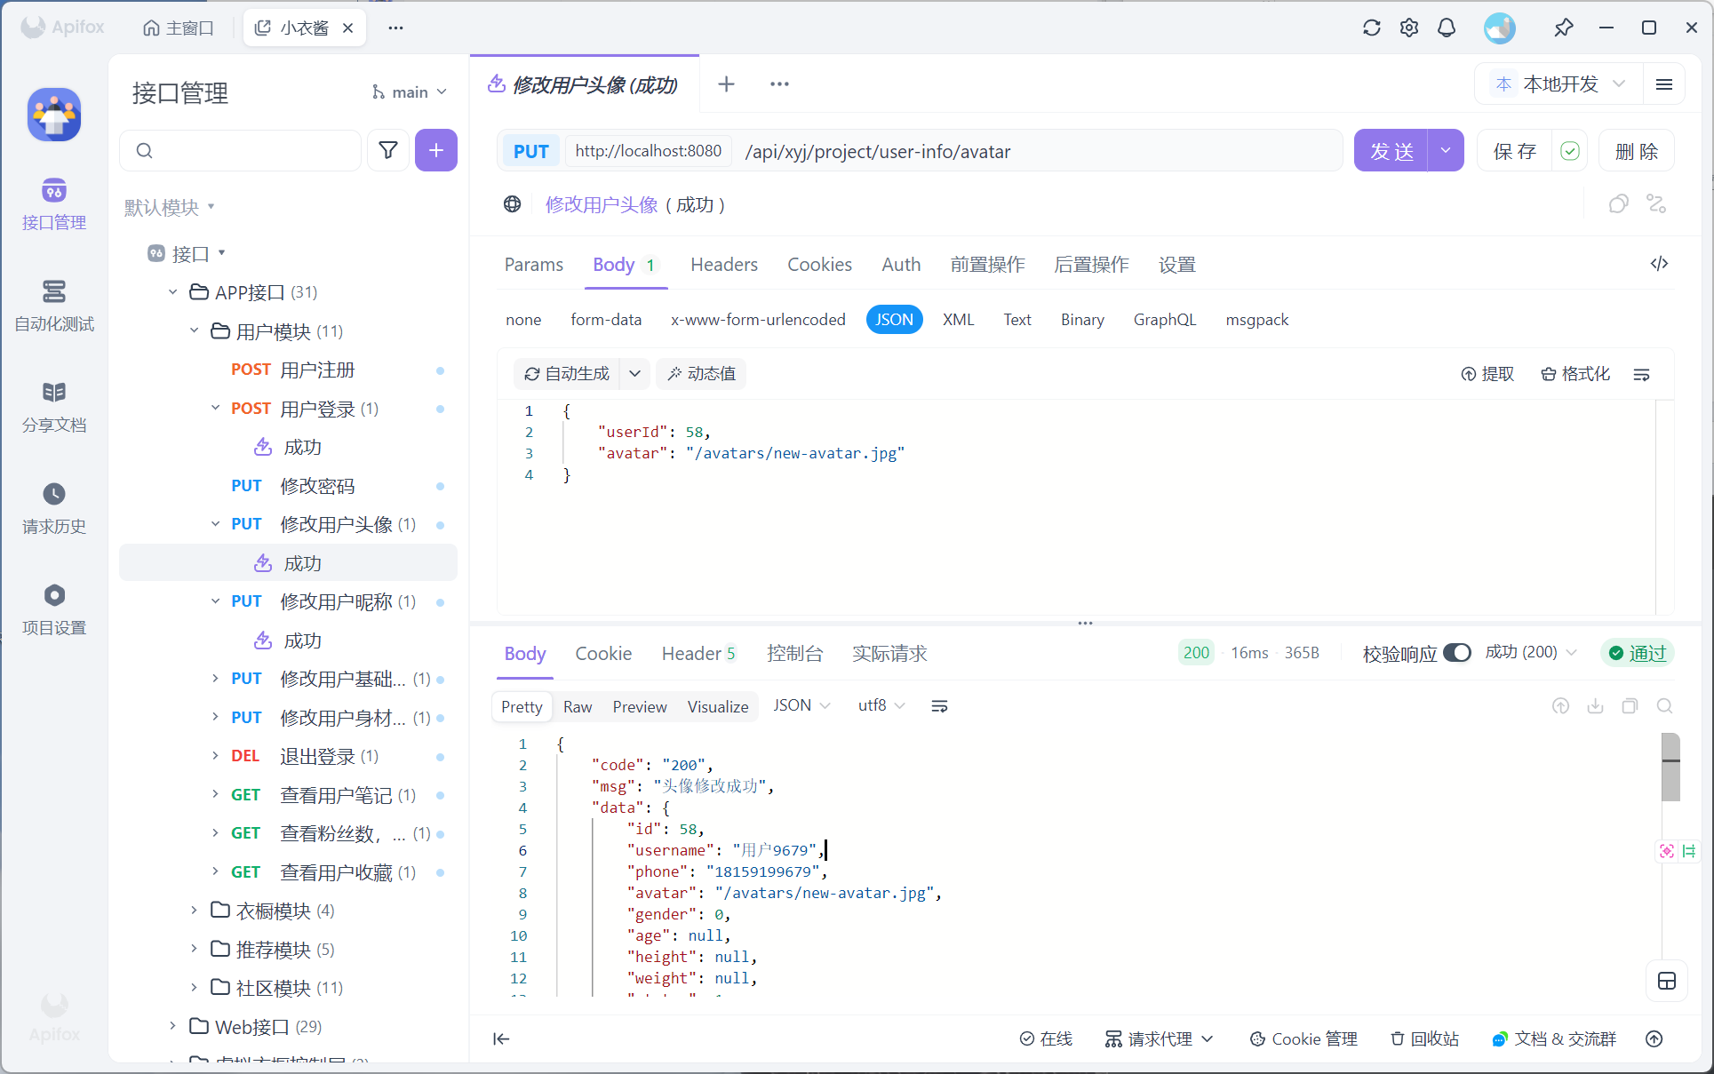The image size is (1714, 1074).
Task: Toggle the 校验响应 switch off
Action: click(1456, 653)
